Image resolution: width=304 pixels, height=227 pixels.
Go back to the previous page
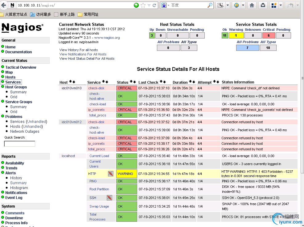3,5
